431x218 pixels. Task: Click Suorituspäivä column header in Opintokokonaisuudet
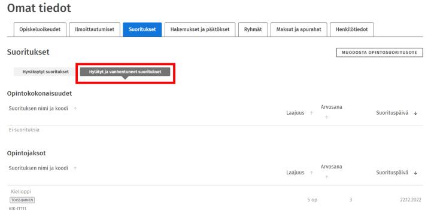tap(392, 113)
